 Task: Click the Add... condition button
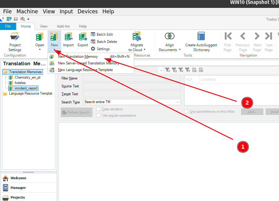tap(252, 112)
